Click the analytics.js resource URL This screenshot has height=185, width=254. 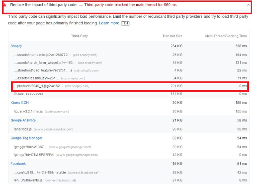tap(23, 129)
